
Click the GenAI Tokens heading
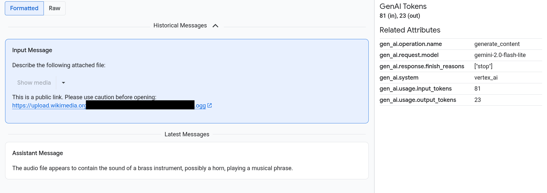tap(403, 6)
